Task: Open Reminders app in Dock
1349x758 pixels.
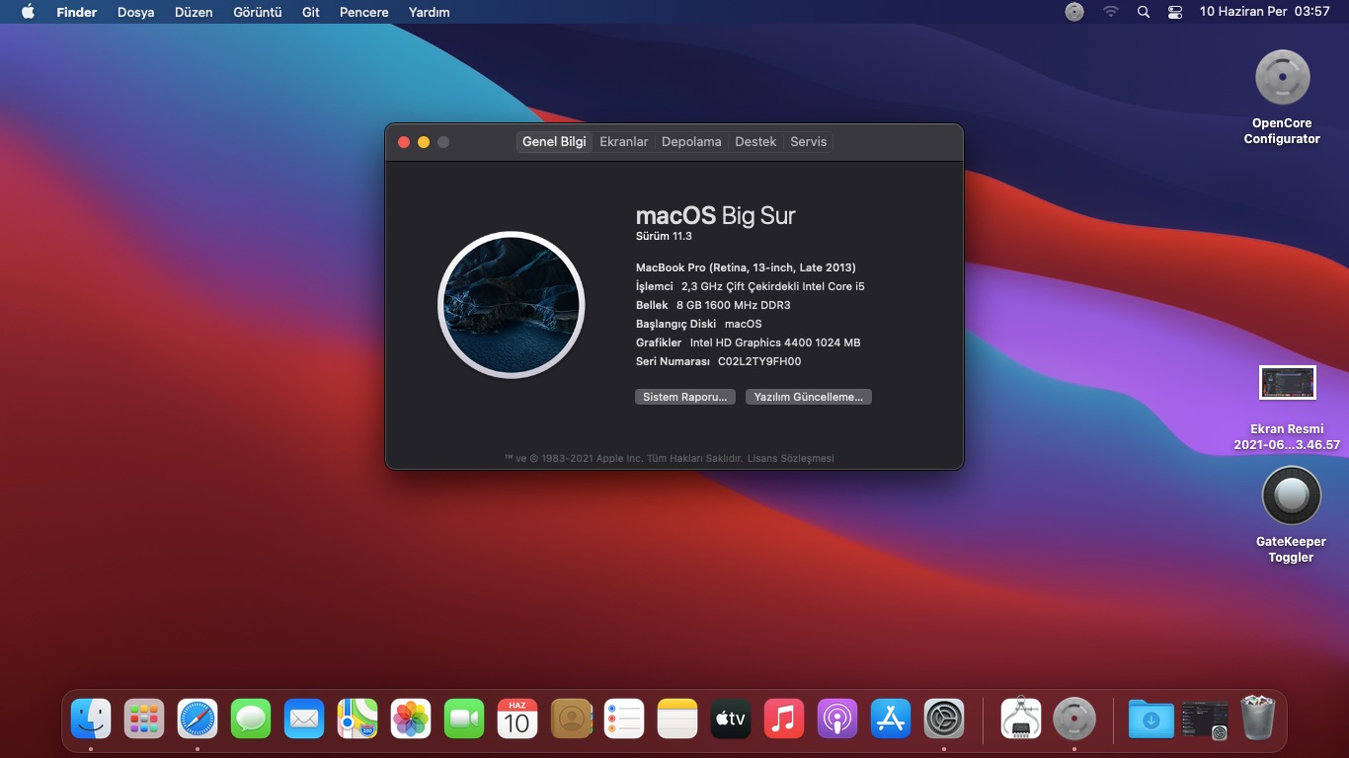Action: click(x=624, y=719)
